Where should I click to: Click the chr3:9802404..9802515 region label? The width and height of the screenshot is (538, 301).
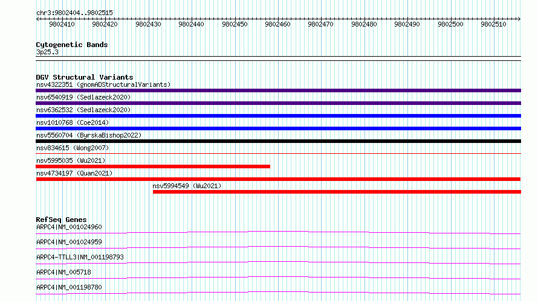pyautogui.click(x=74, y=13)
